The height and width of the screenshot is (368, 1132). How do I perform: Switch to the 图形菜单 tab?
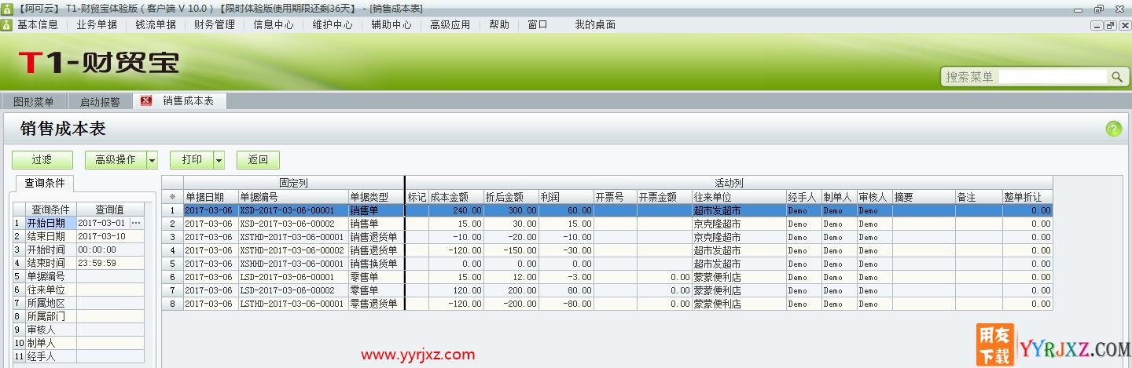pyautogui.click(x=34, y=102)
